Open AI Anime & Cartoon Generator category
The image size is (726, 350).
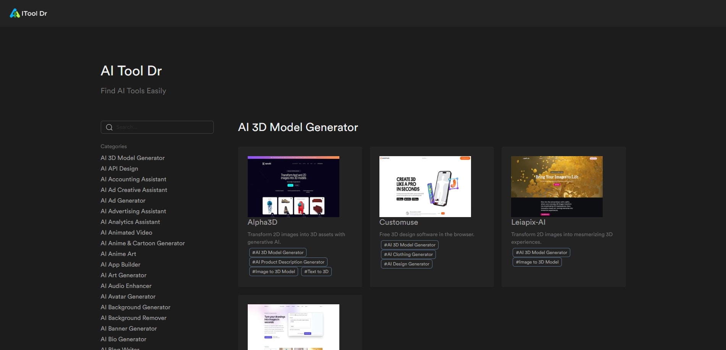click(143, 243)
